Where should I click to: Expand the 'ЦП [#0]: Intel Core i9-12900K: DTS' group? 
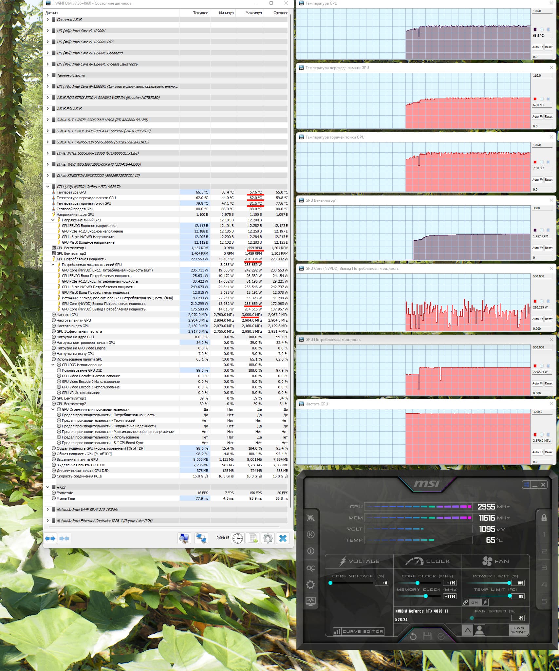48,42
